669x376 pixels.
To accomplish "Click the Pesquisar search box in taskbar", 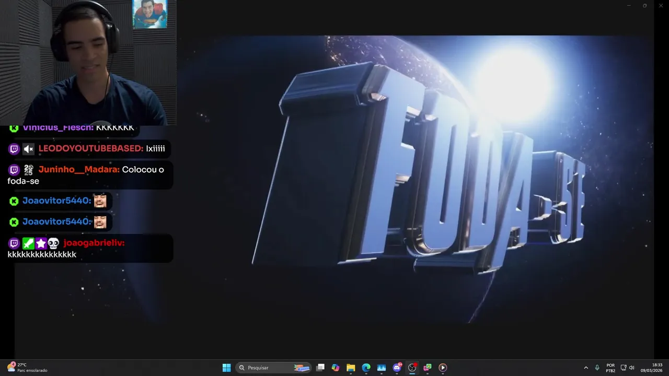I will point(273,368).
